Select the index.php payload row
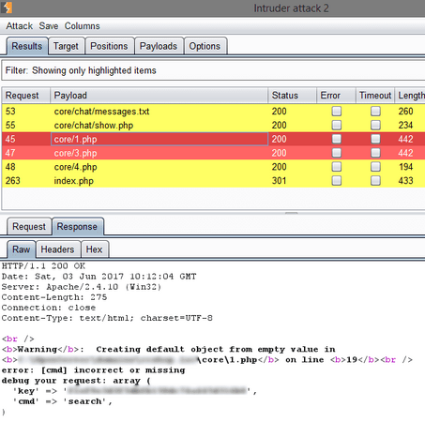This screenshot has width=425, height=422. 213,181
